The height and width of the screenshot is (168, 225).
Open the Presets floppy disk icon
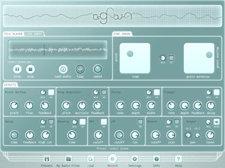coord(47,159)
